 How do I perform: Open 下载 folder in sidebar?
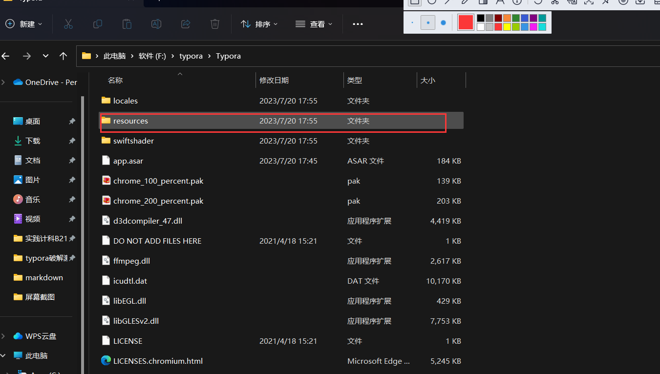[26, 141]
